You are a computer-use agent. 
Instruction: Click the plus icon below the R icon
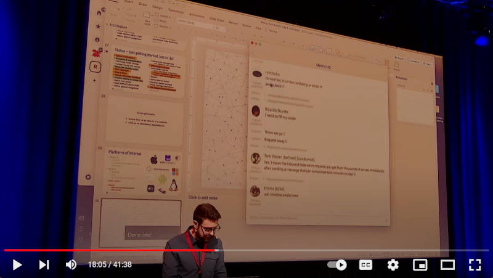[x=94, y=81]
